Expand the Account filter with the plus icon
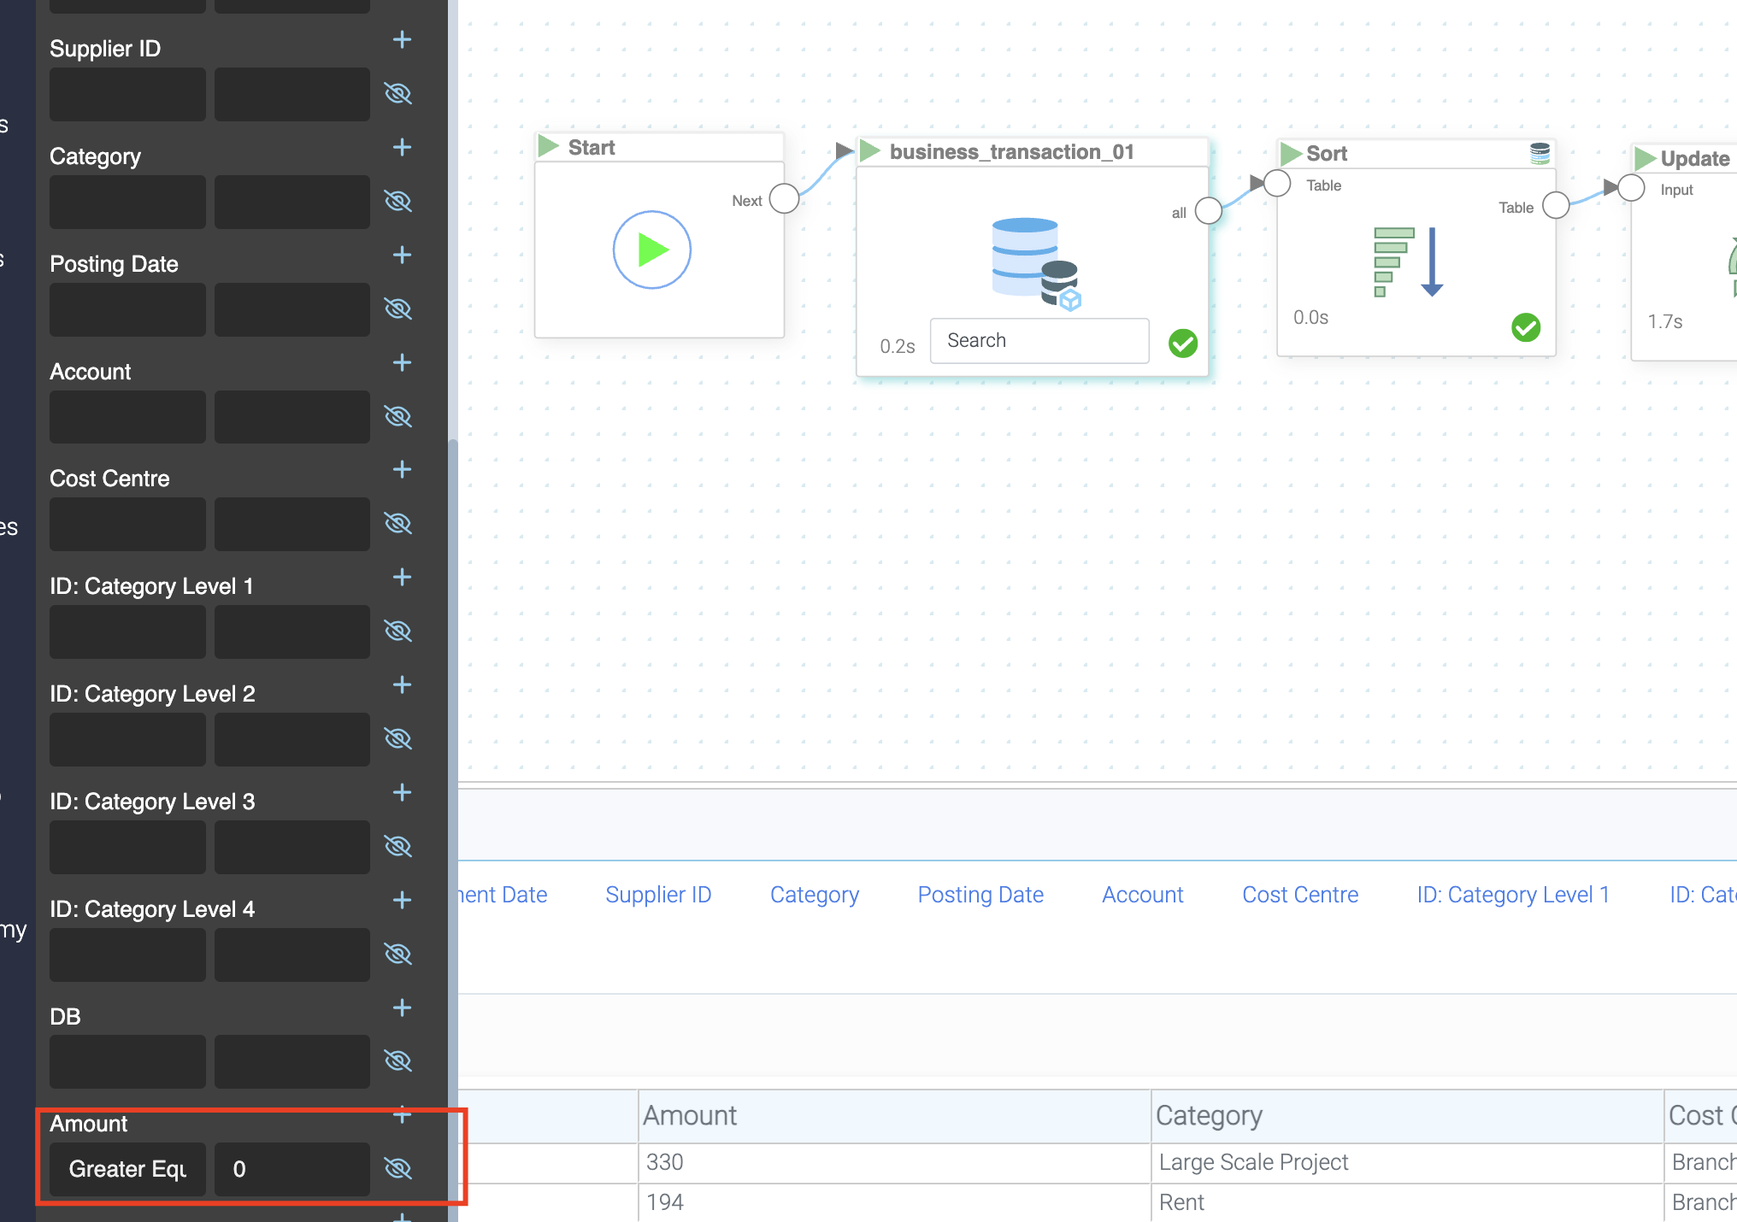 pyautogui.click(x=402, y=362)
